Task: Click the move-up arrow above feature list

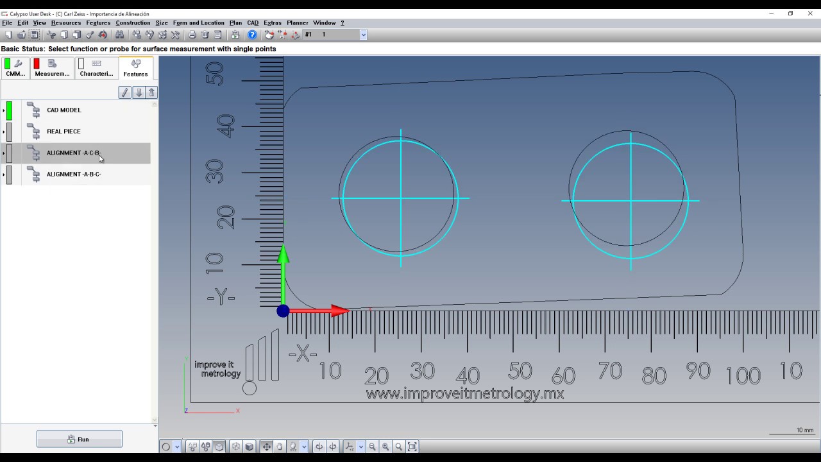Action: tap(151, 92)
